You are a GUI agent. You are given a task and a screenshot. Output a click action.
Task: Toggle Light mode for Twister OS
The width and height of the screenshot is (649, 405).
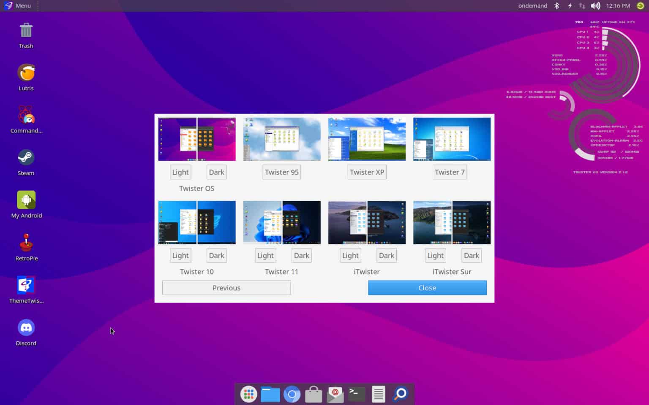click(180, 172)
